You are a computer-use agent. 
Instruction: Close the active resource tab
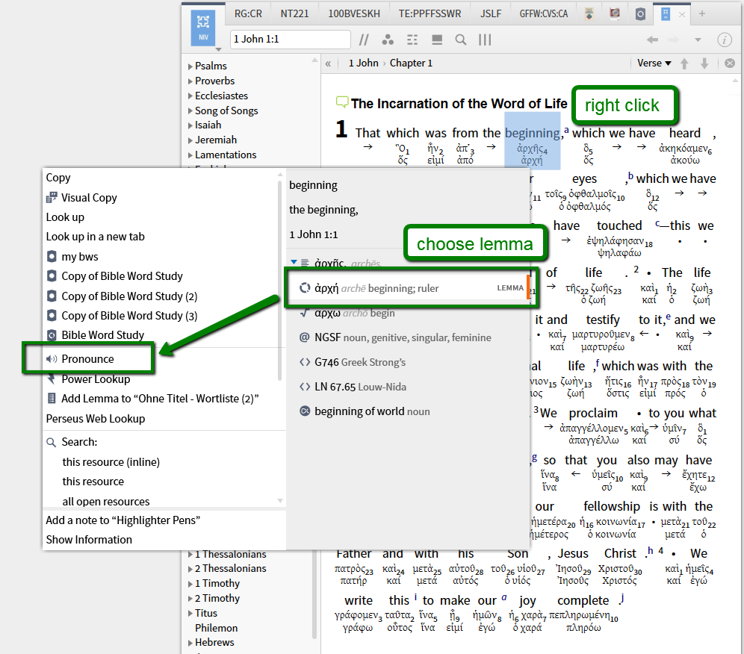point(682,15)
